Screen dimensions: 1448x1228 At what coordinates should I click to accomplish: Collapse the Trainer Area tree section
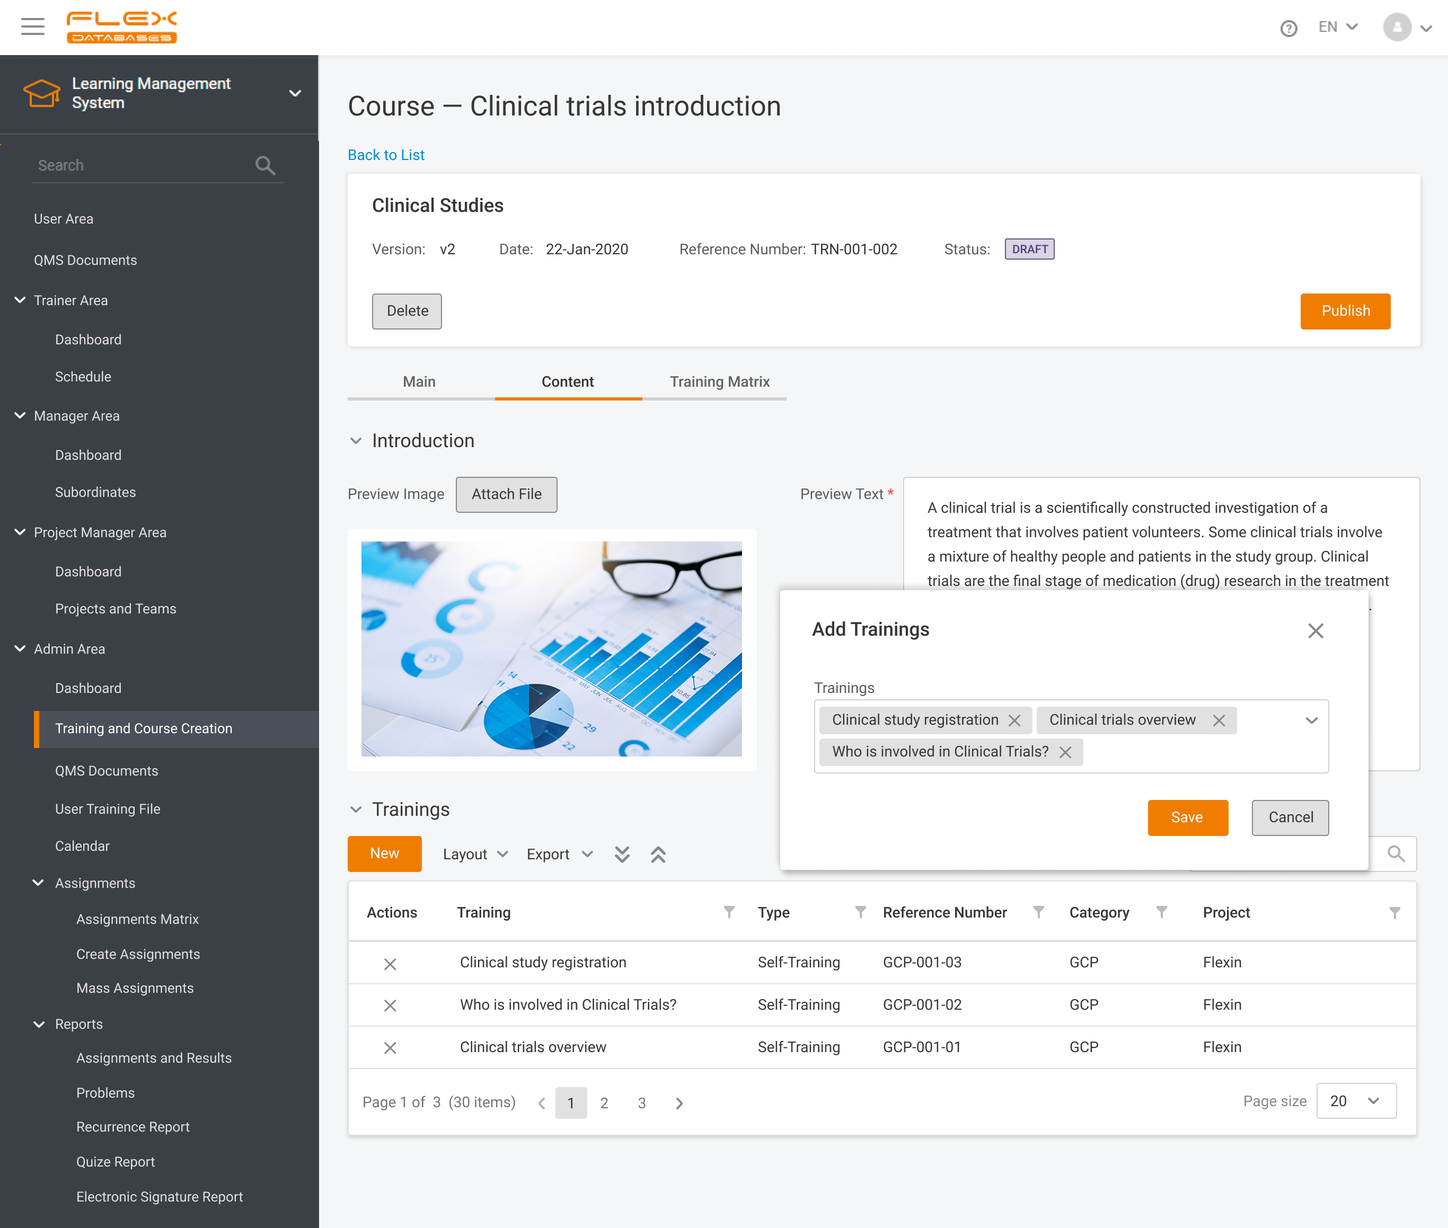pos(20,300)
